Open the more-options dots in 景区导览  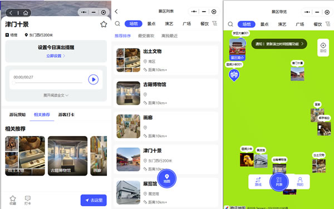[307, 12]
